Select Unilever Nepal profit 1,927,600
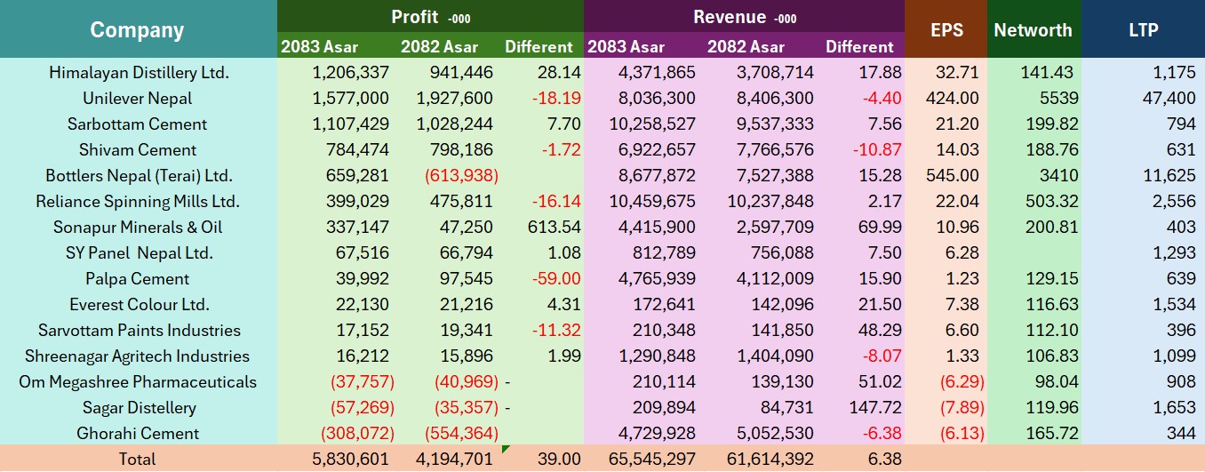1205x472 pixels. [453, 98]
